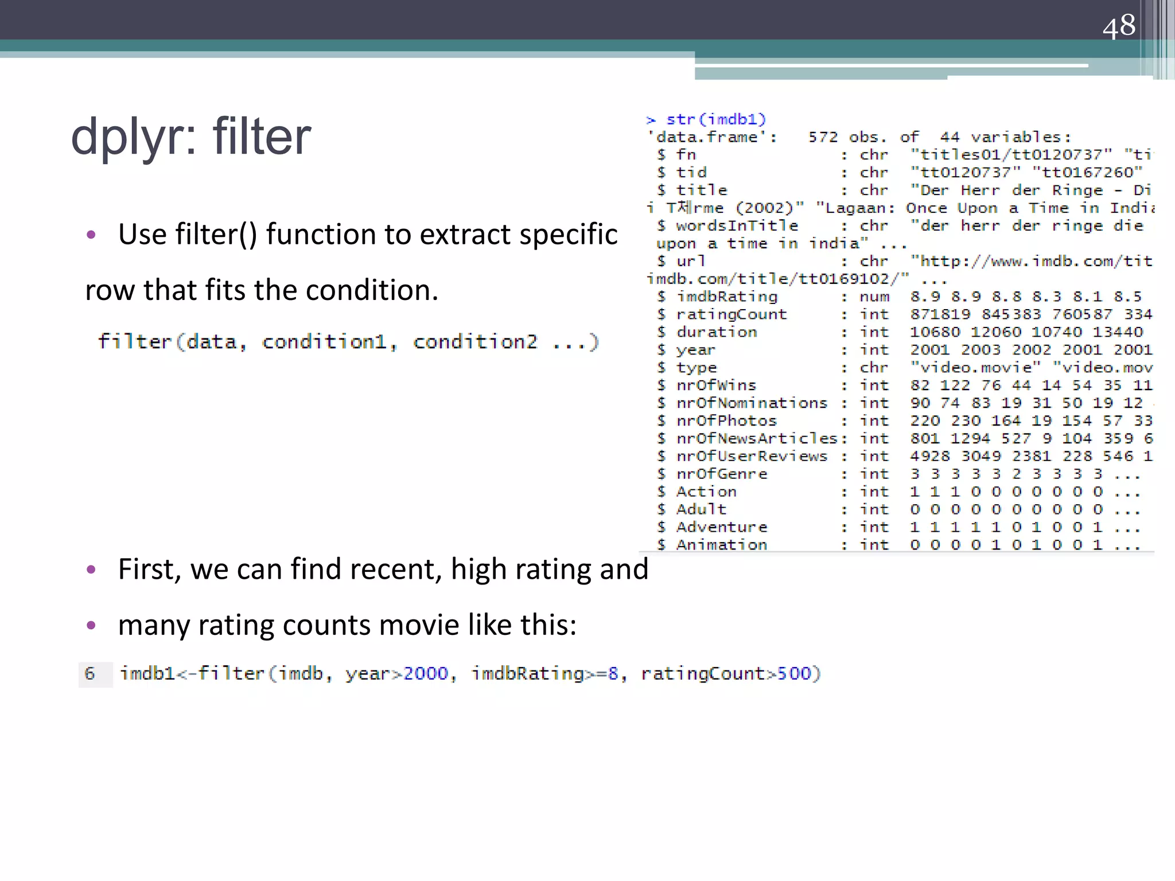
Task: Select the 'Use filter() function to extract specific' line
Action: pos(368,234)
